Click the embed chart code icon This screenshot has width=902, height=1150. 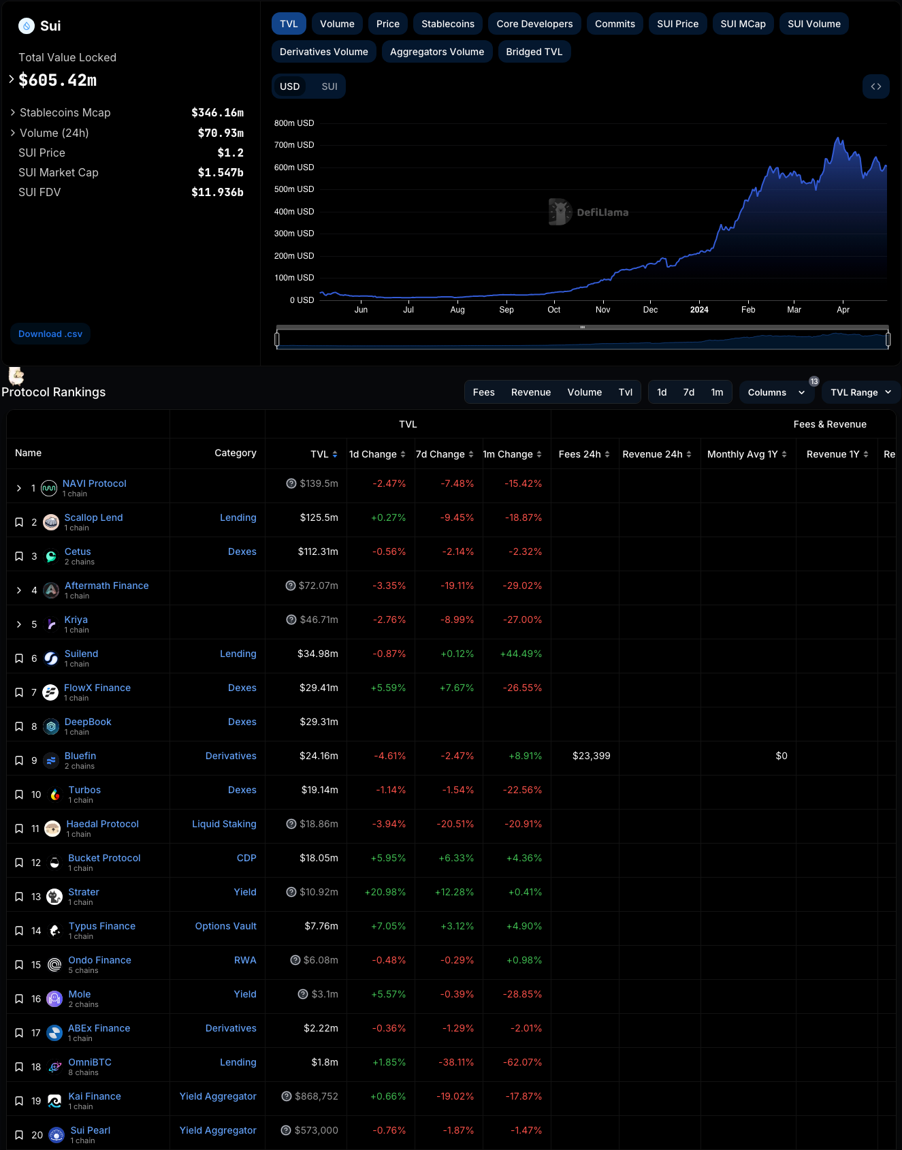click(876, 86)
